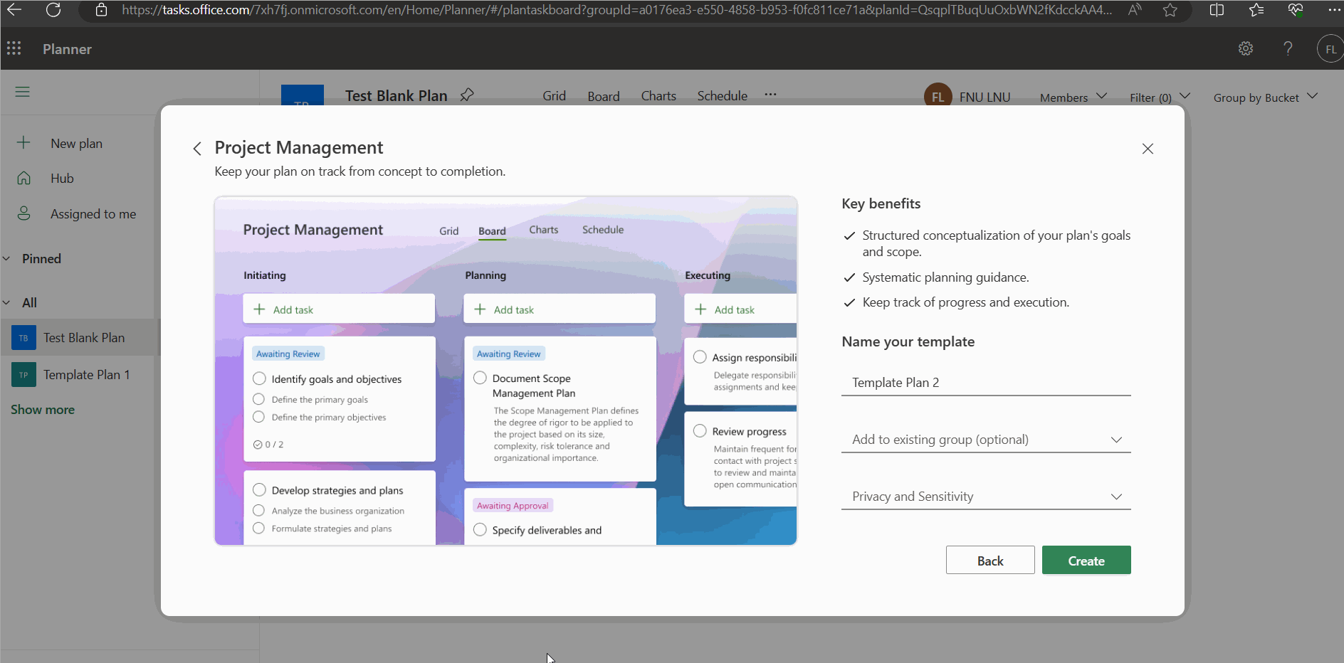
Task: Click the TP icon of Template Plan 1
Action: 23,375
